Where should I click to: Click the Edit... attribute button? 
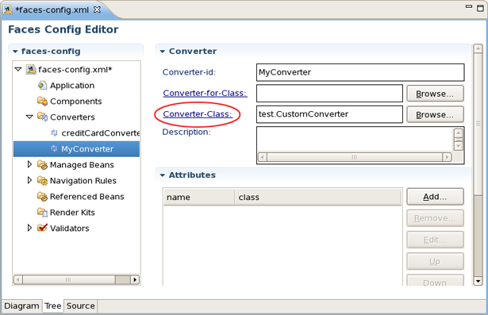[x=435, y=240]
